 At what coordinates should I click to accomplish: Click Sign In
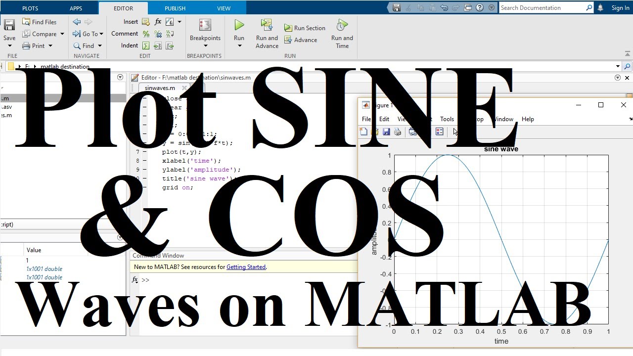pyautogui.click(x=621, y=8)
